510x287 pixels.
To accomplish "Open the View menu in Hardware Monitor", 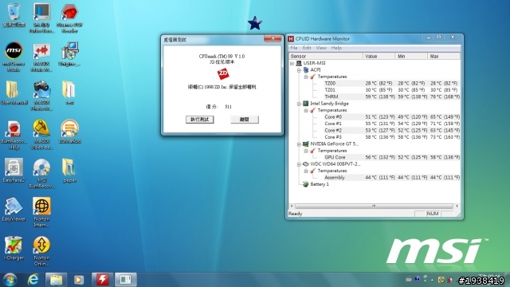I will (321, 48).
